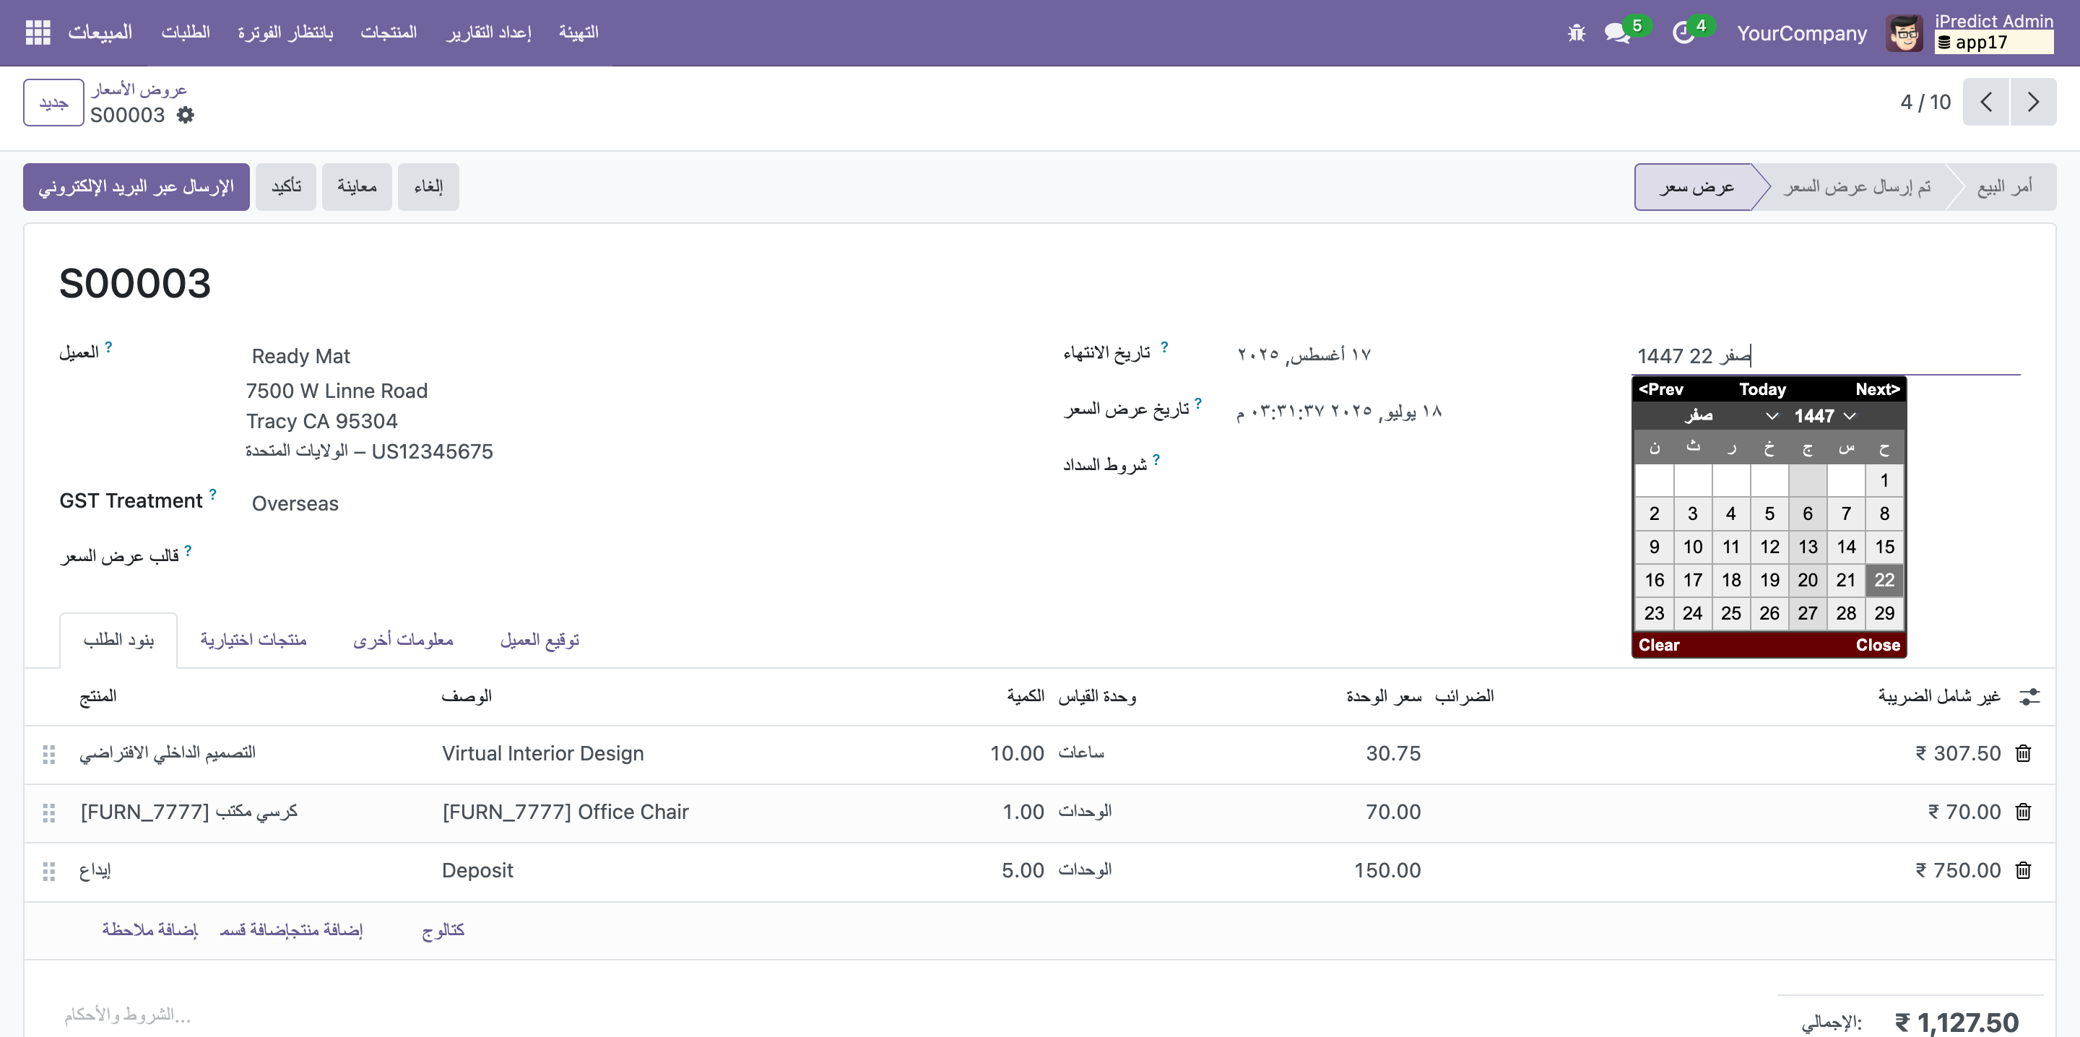2080x1037 pixels.
Task: Open the بانتظار الفوترة menu
Action: click(x=285, y=32)
